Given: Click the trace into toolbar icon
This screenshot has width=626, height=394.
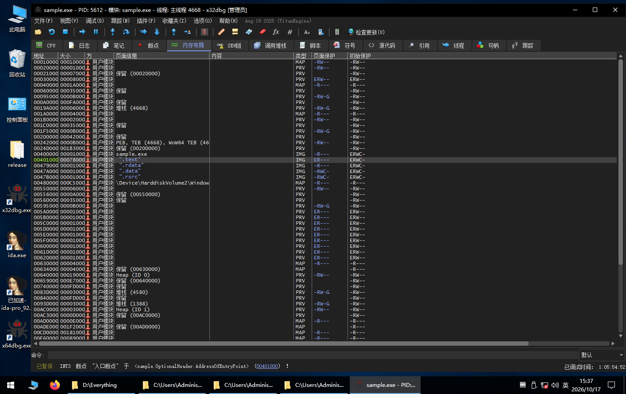Looking at the screenshot, I should [x=143, y=32].
